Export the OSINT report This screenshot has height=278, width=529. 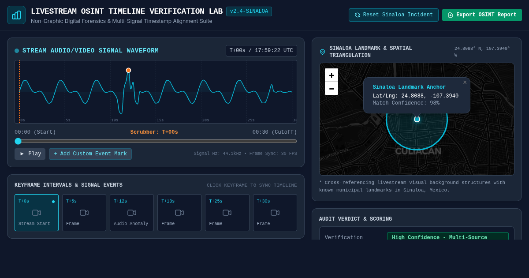(482, 15)
